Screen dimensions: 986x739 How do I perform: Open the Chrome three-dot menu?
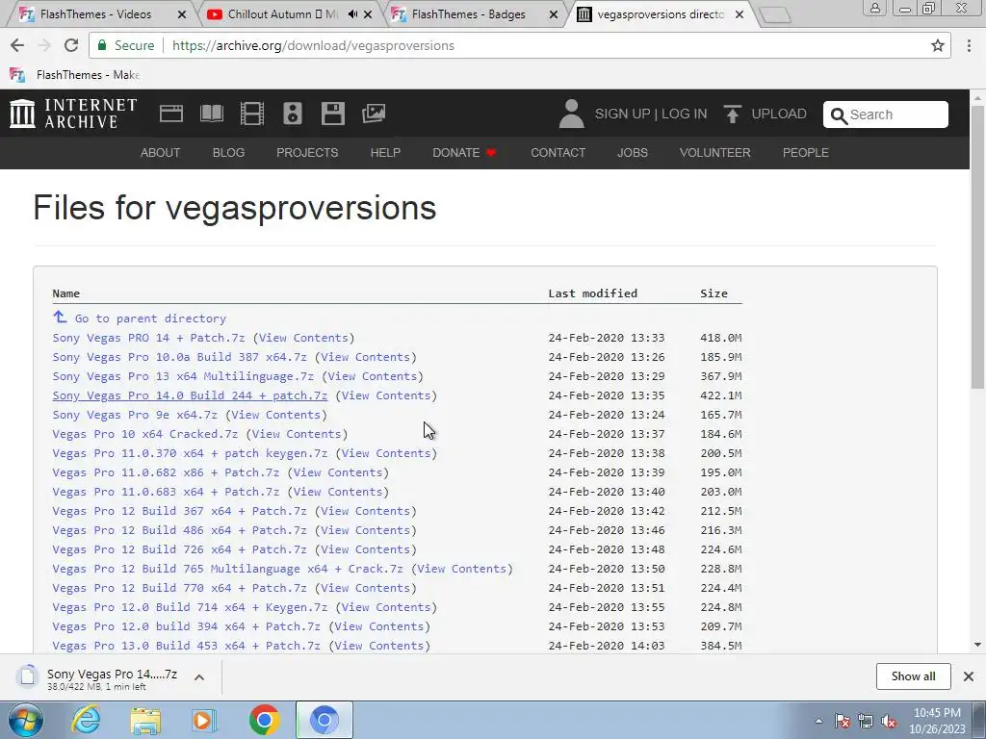click(x=969, y=45)
